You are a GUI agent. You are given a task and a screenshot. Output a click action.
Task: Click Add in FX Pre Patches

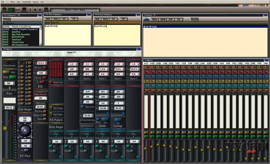point(48,19)
